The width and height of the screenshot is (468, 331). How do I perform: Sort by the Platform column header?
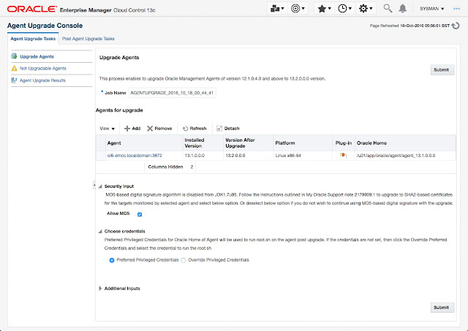pos(303,142)
